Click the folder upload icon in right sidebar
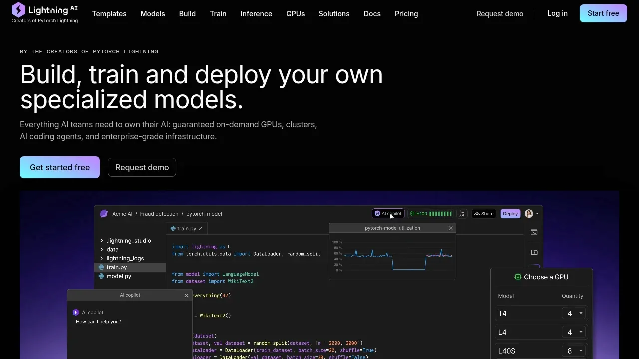 coord(534,252)
